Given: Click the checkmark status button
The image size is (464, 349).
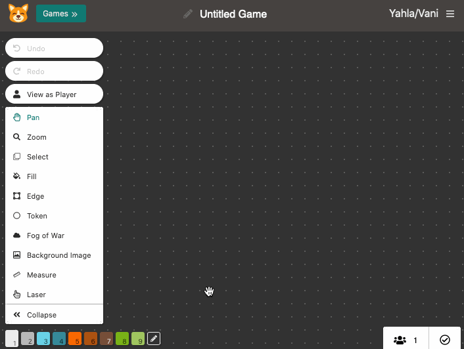Looking at the screenshot, I should 445,340.
